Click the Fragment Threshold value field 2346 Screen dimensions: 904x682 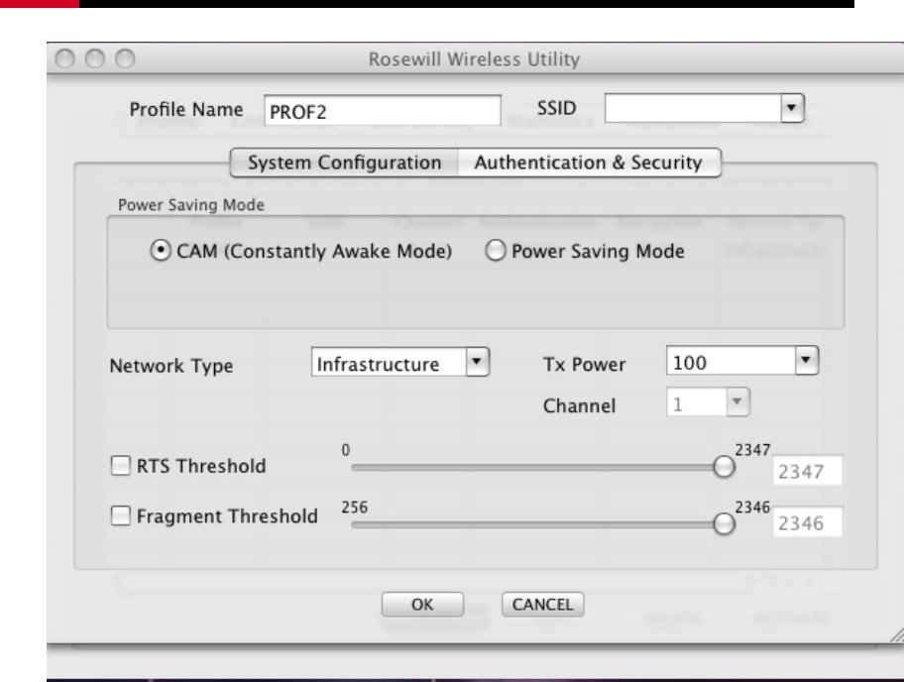[x=807, y=521]
